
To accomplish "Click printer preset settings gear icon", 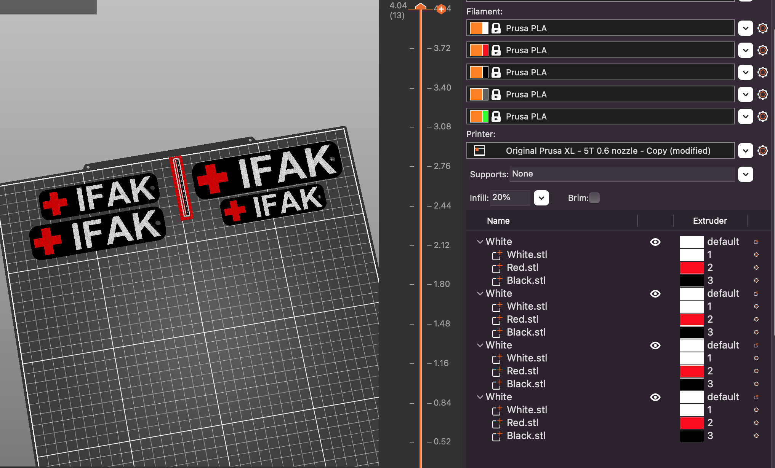I will [762, 151].
